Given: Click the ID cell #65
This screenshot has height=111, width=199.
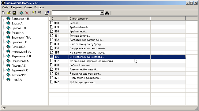Looking at the screenshot, I should pyautogui.click(x=57, y=53).
